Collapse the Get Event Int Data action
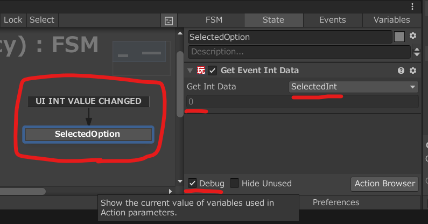Screen dimensions: 428x224 point(190,71)
